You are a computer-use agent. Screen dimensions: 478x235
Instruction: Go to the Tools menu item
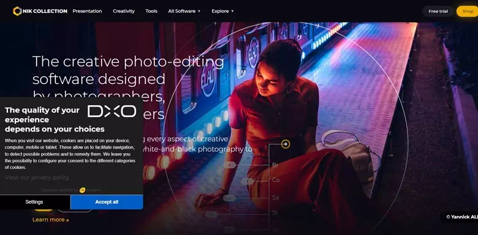coord(151,11)
